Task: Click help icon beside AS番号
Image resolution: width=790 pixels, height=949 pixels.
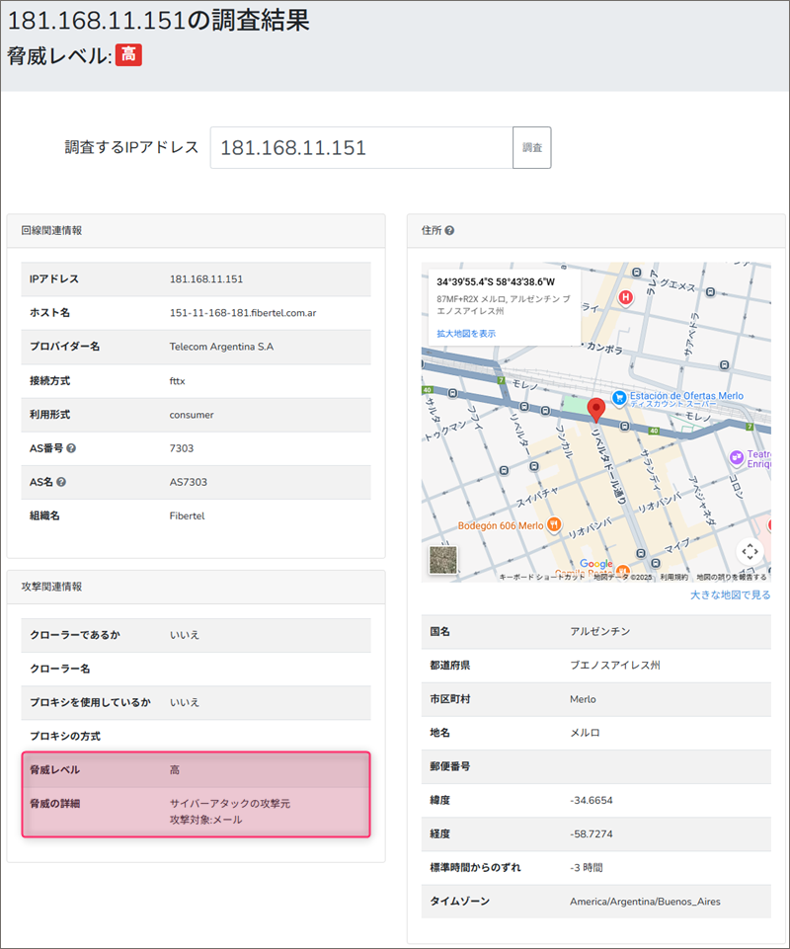Action: [71, 448]
